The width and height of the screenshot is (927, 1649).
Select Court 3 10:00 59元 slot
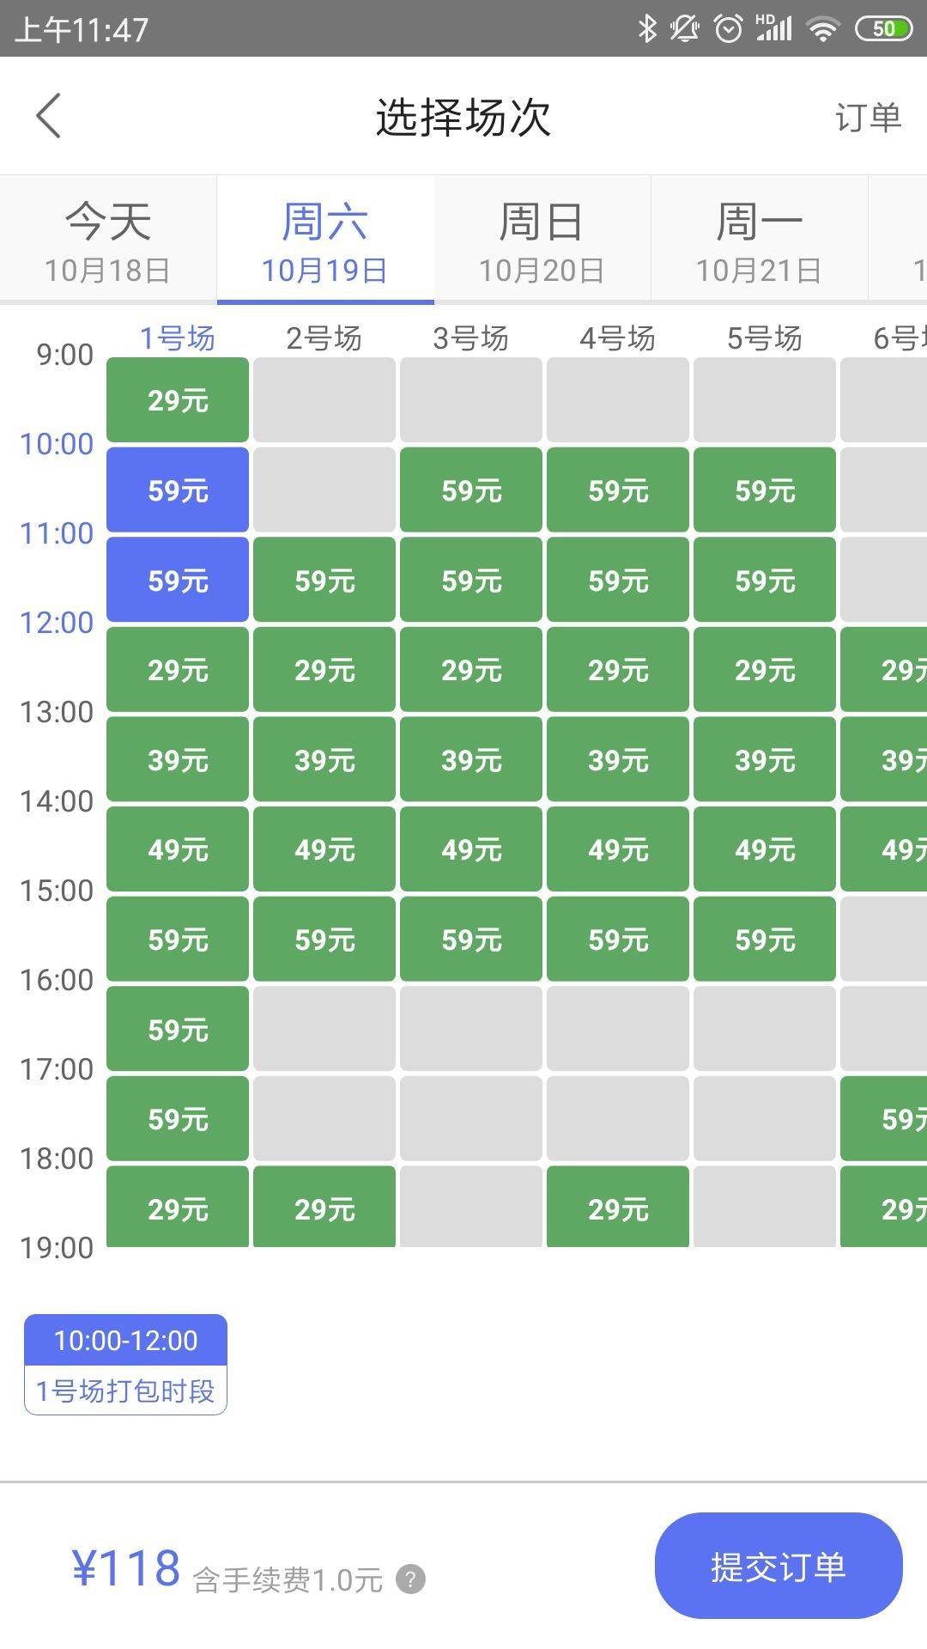coord(471,490)
